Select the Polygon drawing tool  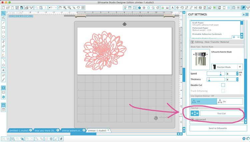pos(3,65)
